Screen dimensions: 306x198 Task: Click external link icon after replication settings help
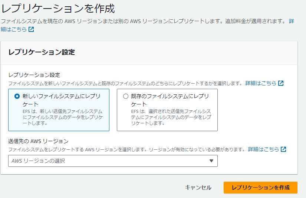pos(281,83)
